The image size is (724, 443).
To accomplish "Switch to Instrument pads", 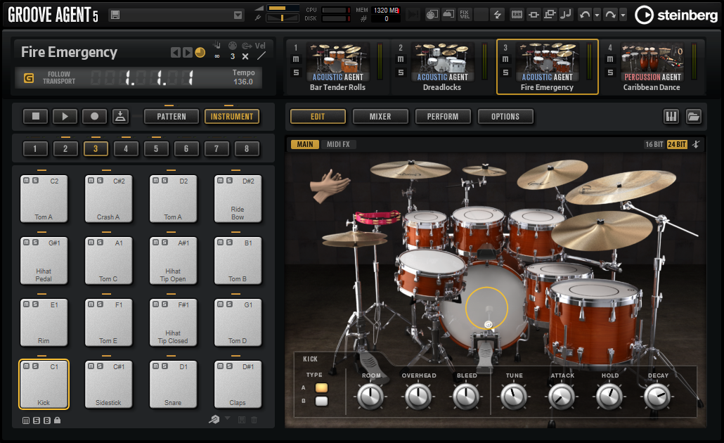I will pyautogui.click(x=232, y=117).
